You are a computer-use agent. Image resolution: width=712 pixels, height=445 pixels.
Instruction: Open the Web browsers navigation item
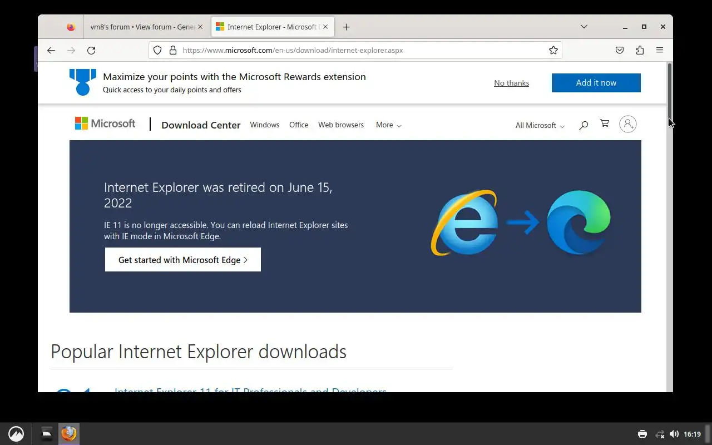tap(341, 125)
